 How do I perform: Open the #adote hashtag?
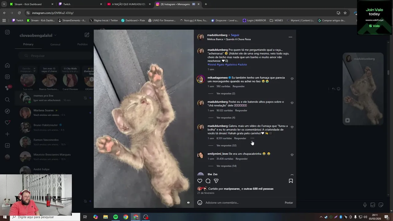click(x=242, y=64)
